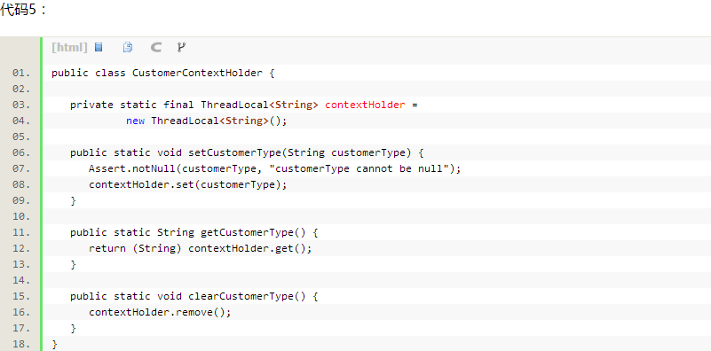The height and width of the screenshot is (351, 711).
Task: Click the red contextHolder variable name
Action: pyautogui.click(x=365, y=105)
